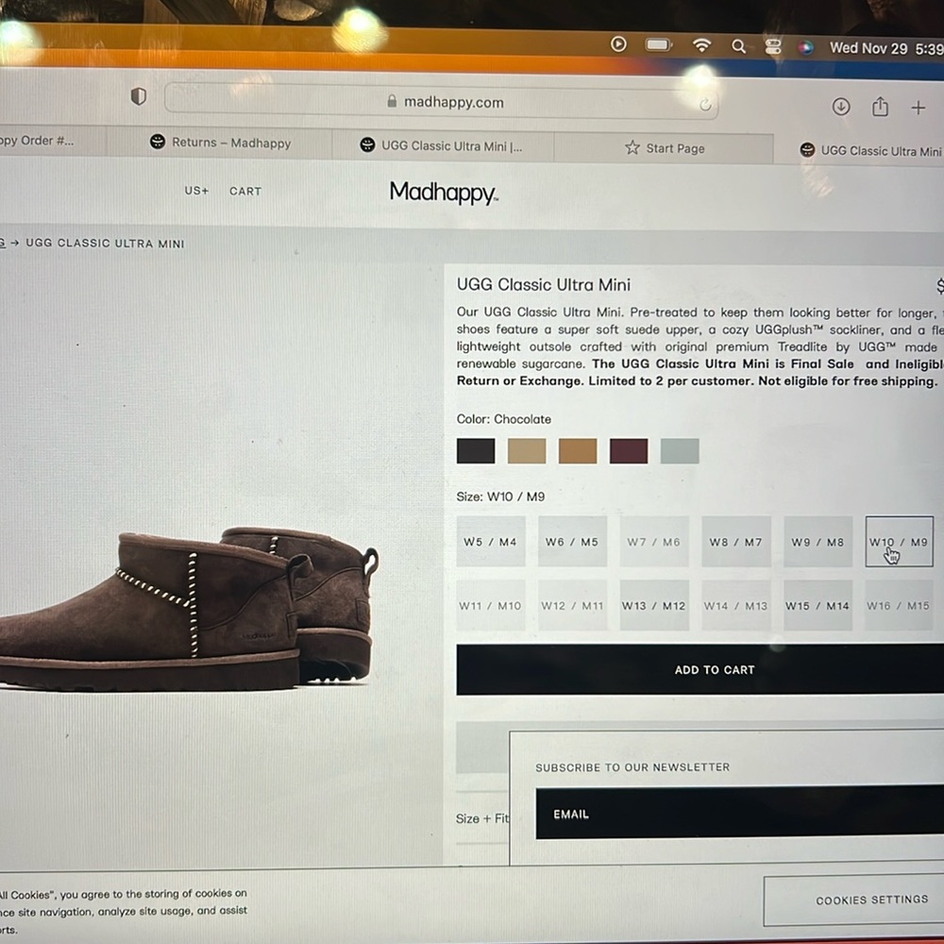Reload the madhappy.com page

coord(705,105)
